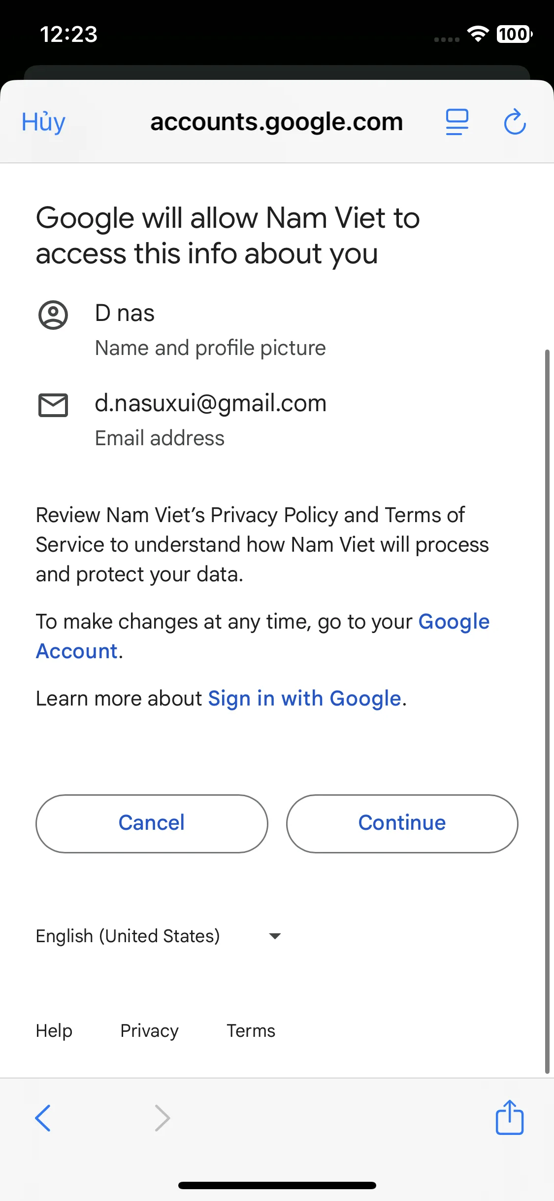This screenshot has width=554, height=1201.
Task: Expand the English (United States) language dropdown
Action: pyautogui.click(x=128, y=936)
